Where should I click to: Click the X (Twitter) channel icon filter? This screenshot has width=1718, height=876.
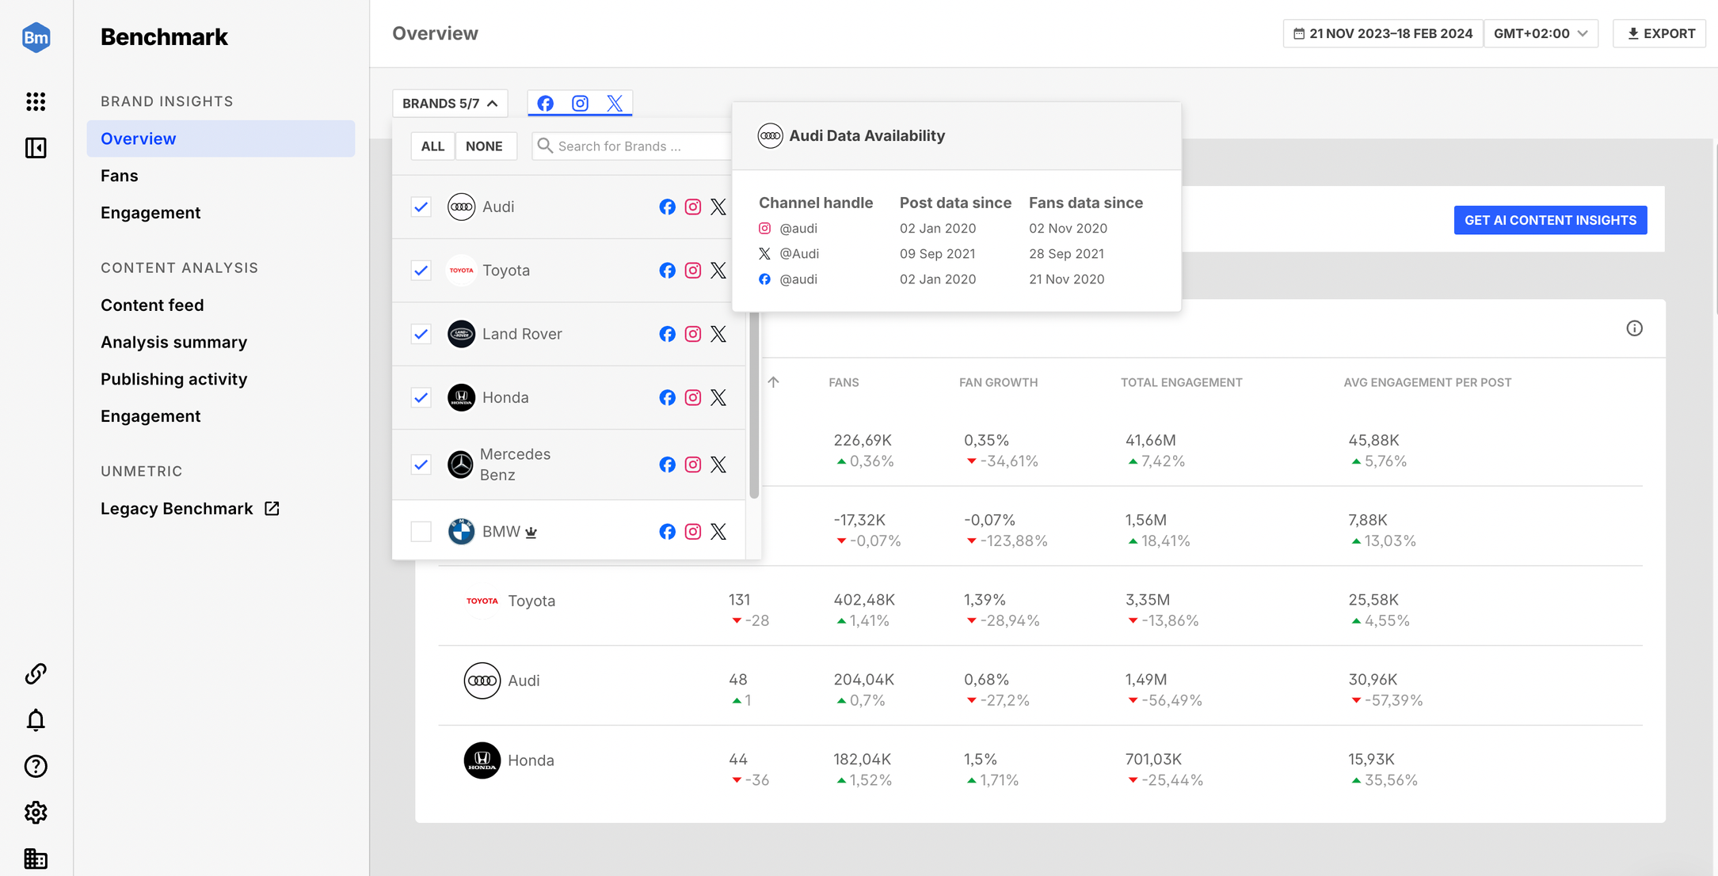click(x=615, y=101)
